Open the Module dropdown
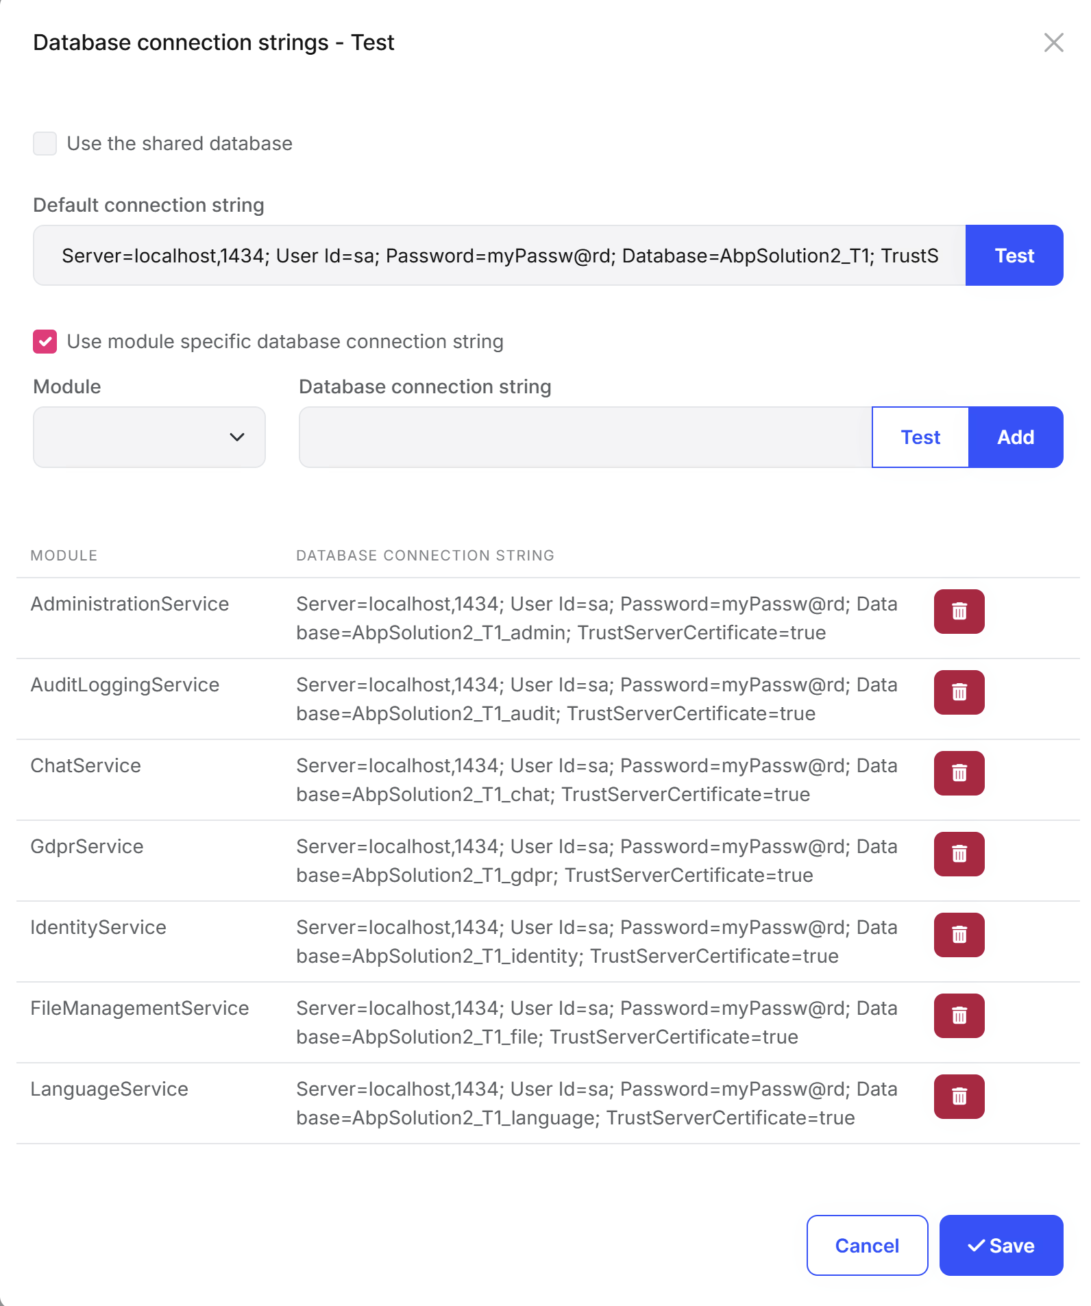The height and width of the screenshot is (1306, 1091). point(149,437)
